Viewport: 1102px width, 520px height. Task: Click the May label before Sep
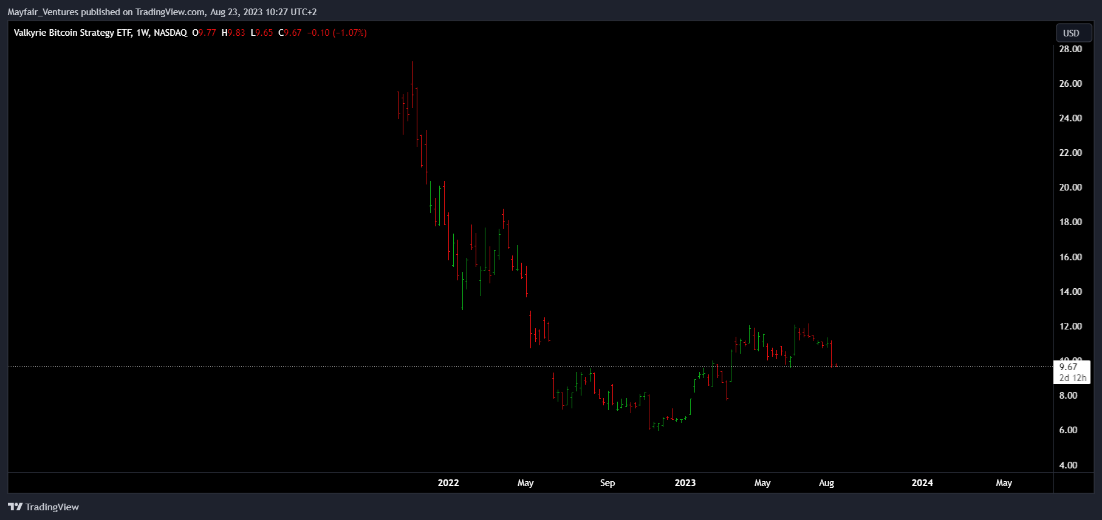tap(525, 483)
